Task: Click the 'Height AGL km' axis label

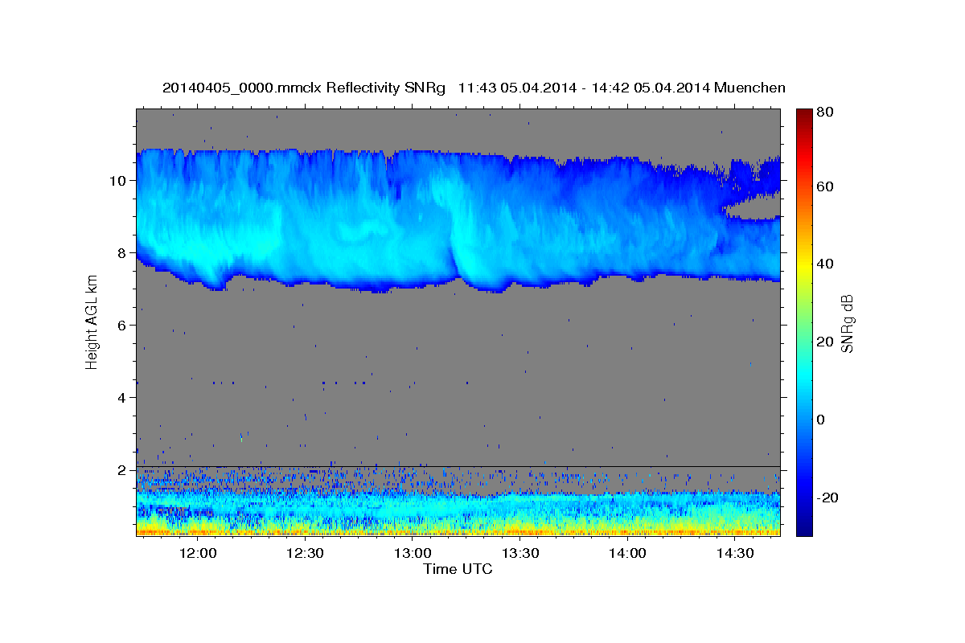Action: pyautogui.click(x=92, y=322)
